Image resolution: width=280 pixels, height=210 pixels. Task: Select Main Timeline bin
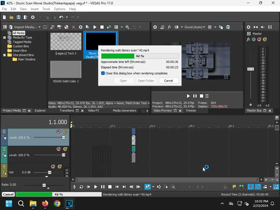point(27,59)
